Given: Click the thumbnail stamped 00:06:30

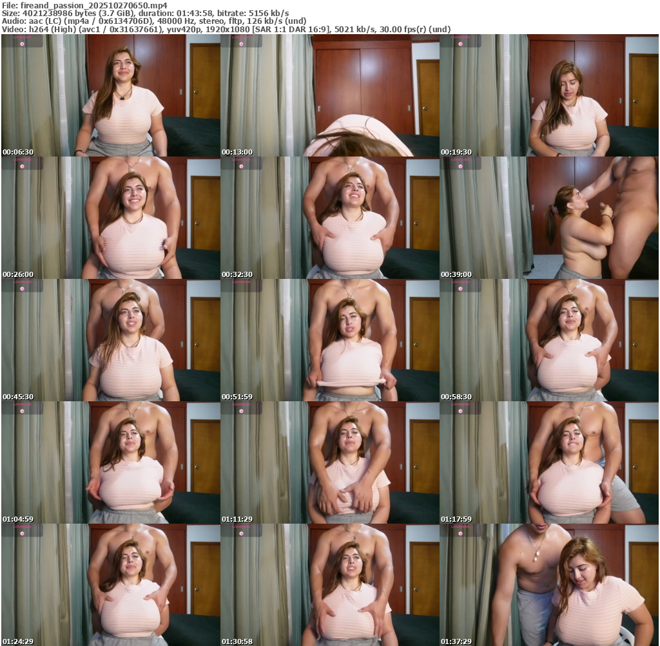Looking at the screenshot, I should pyautogui.click(x=111, y=95).
